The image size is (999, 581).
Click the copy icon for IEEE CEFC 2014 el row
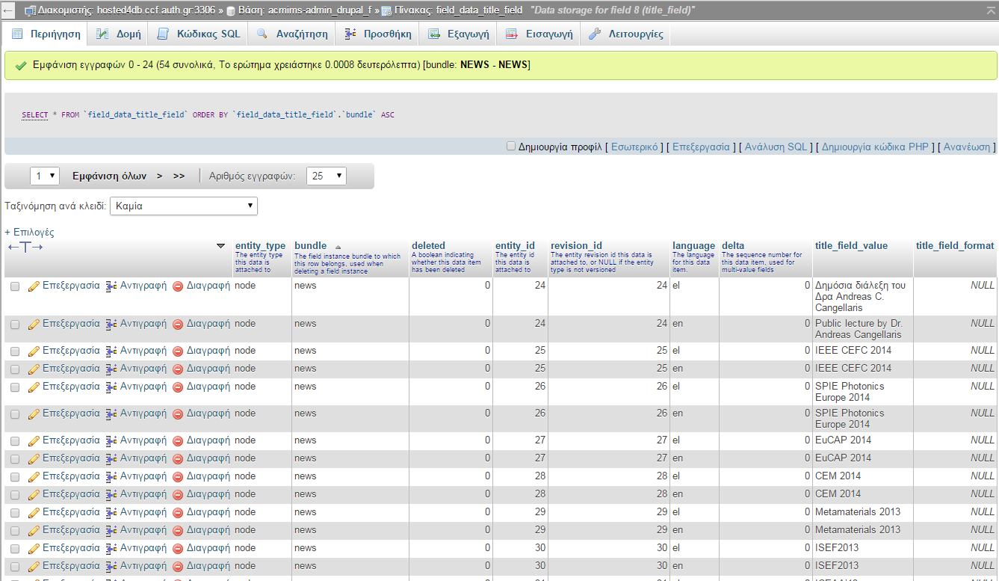(111, 351)
